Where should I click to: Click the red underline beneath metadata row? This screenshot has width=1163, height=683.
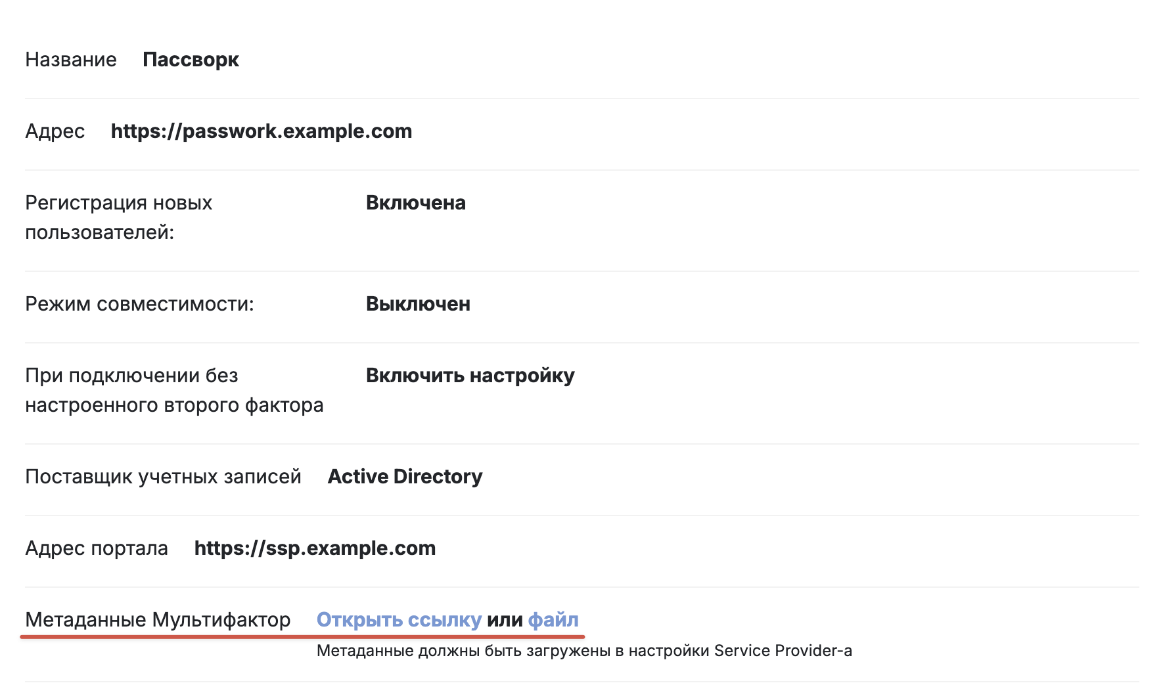[x=302, y=636]
